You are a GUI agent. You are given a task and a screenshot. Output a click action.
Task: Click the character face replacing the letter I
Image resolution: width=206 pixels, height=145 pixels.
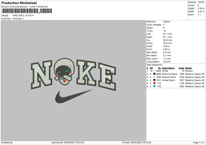[64, 71]
